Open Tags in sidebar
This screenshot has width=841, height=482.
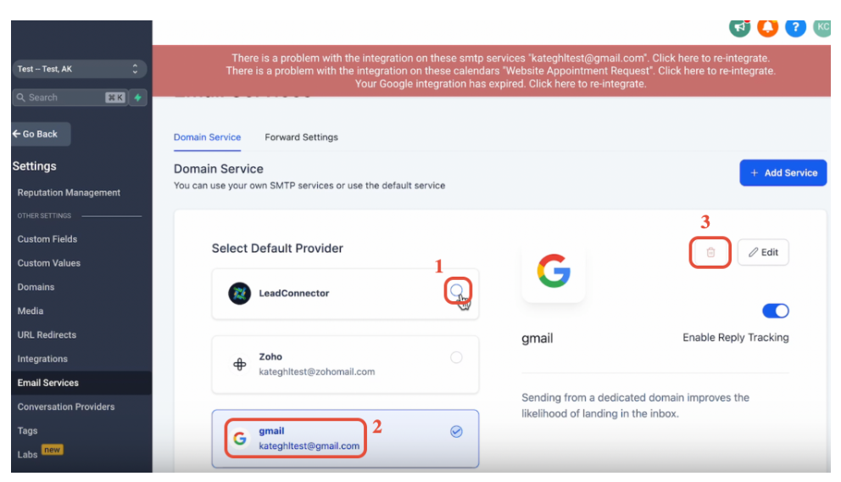(27, 430)
